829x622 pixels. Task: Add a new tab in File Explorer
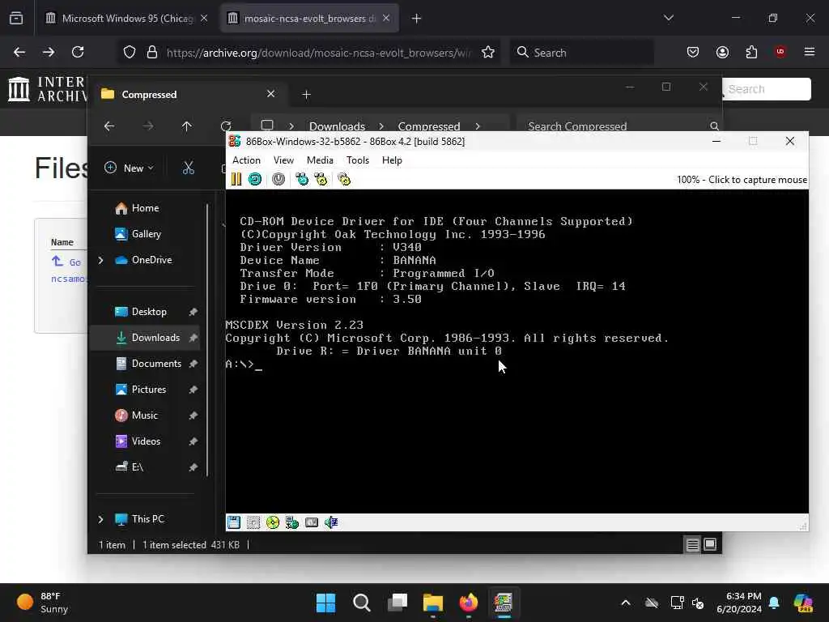coord(306,94)
